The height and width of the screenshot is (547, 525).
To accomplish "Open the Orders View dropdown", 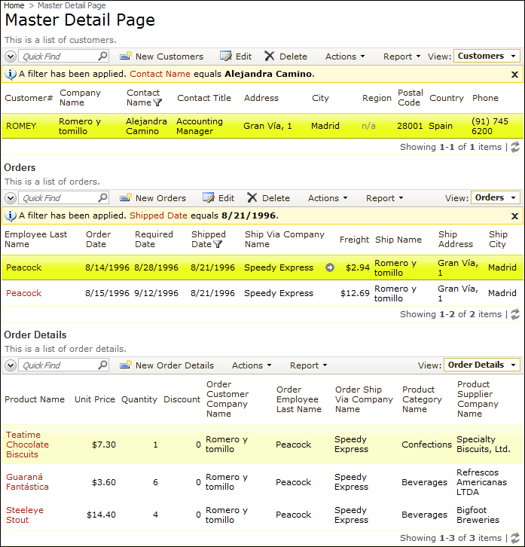I will tap(495, 198).
